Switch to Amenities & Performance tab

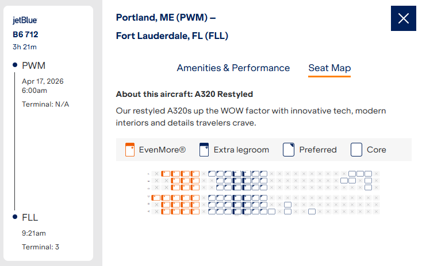[x=233, y=68]
